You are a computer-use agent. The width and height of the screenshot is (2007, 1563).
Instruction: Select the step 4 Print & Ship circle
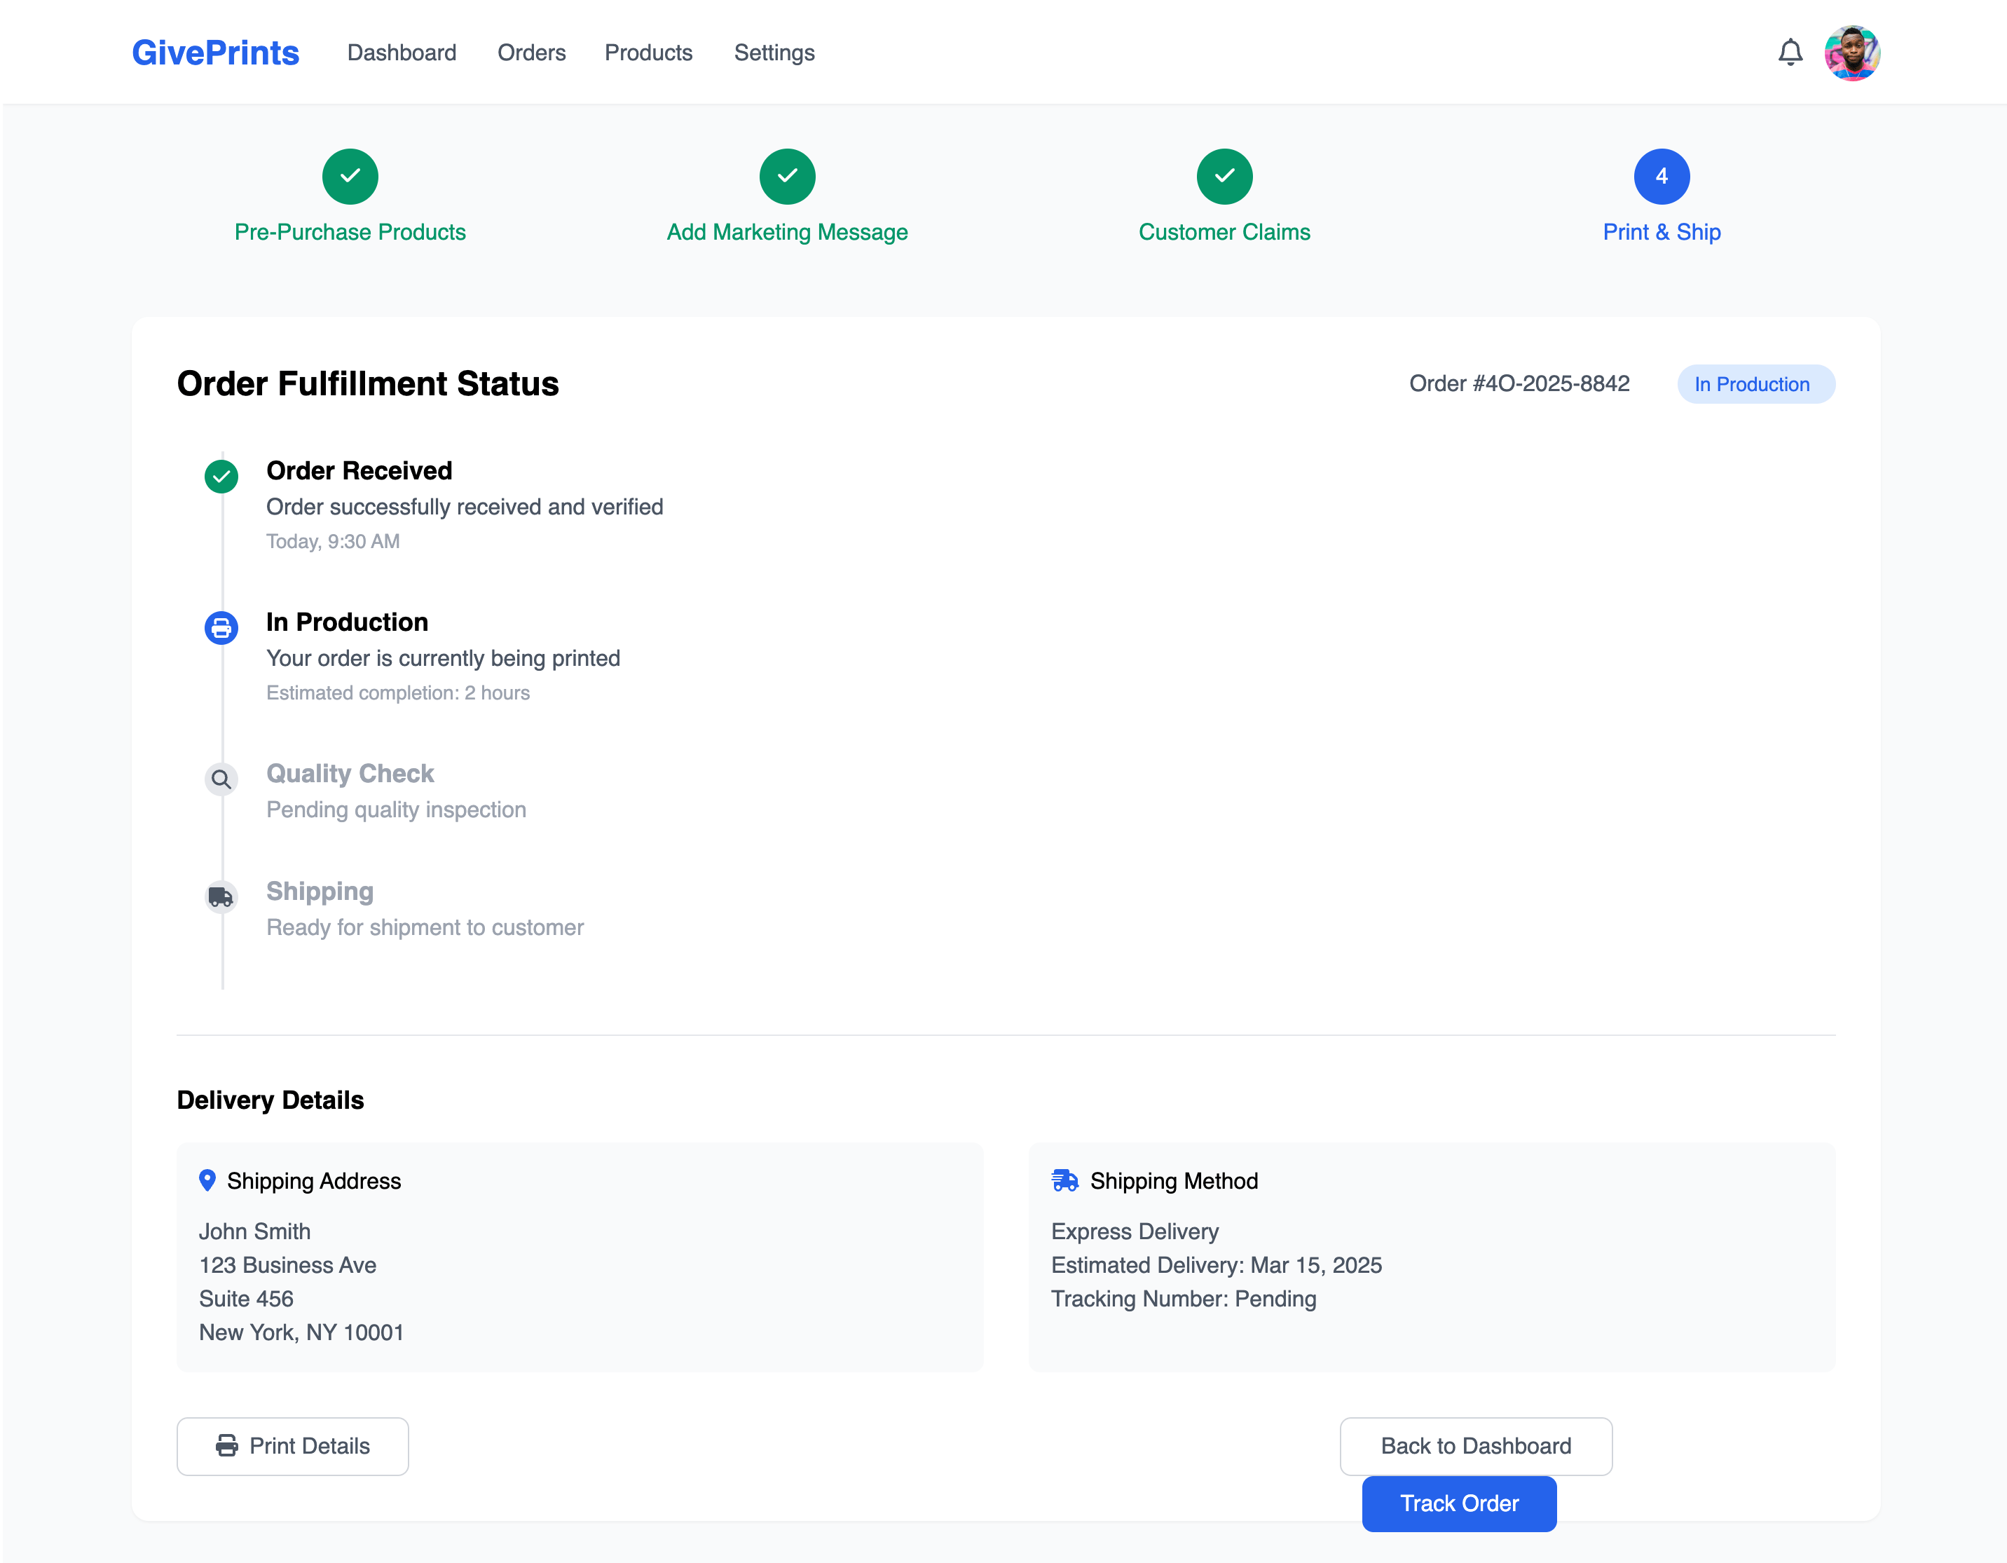point(1662,175)
